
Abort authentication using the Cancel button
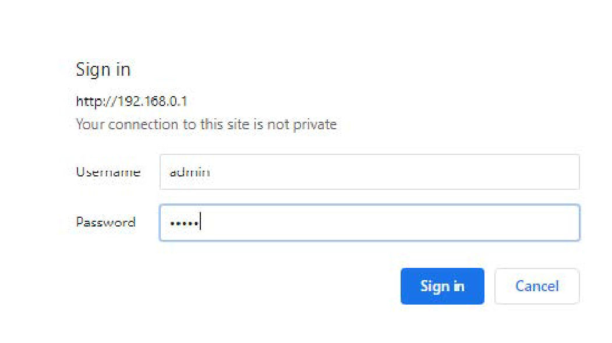[536, 286]
